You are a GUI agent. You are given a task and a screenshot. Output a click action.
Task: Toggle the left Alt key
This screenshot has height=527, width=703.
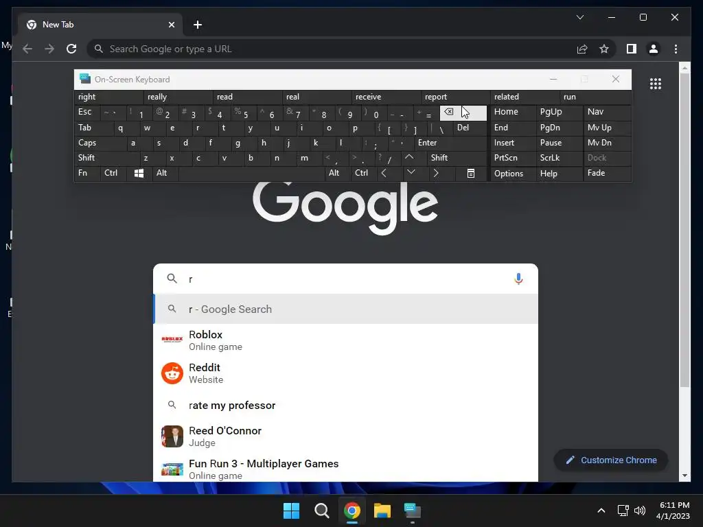(165, 174)
